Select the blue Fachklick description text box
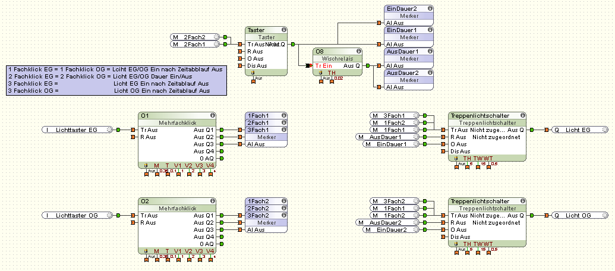 click(116, 80)
